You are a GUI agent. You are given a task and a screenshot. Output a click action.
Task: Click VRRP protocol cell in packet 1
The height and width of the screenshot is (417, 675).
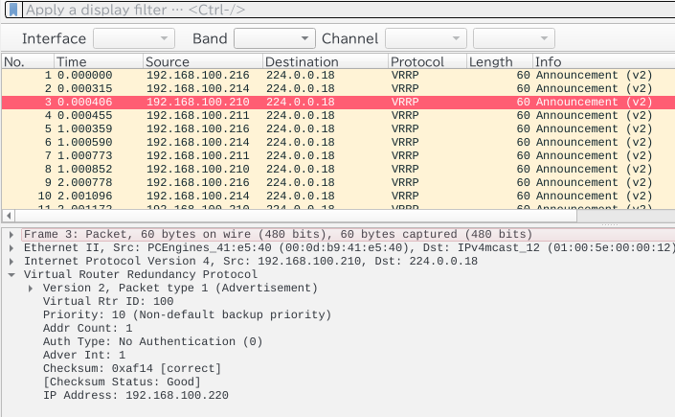(x=405, y=75)
